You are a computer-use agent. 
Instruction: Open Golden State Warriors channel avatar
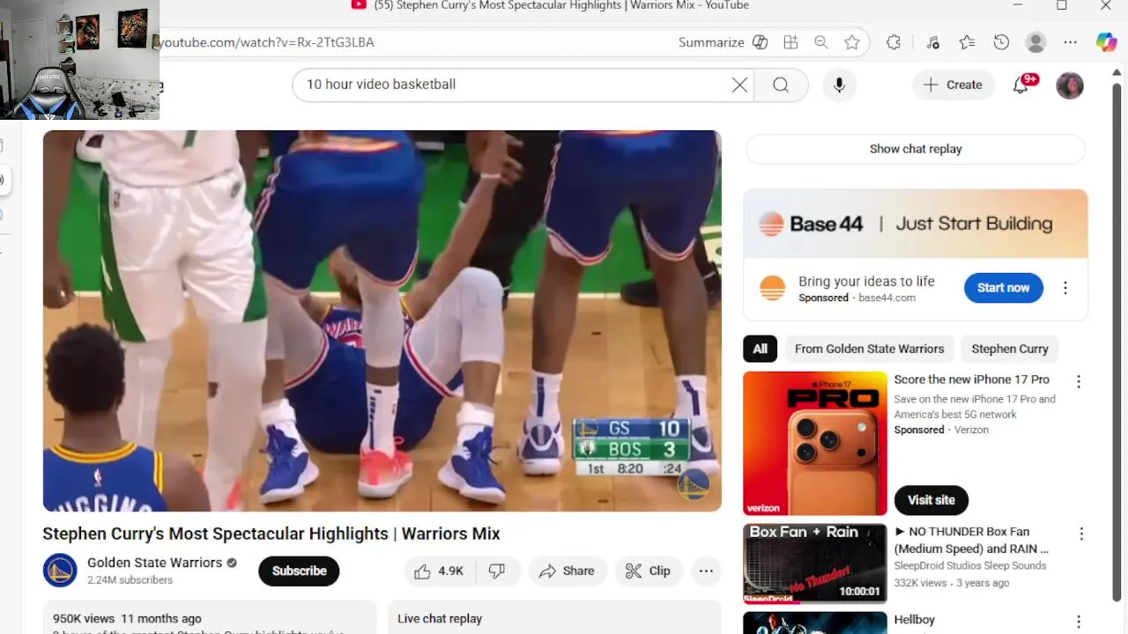(60, 571)
